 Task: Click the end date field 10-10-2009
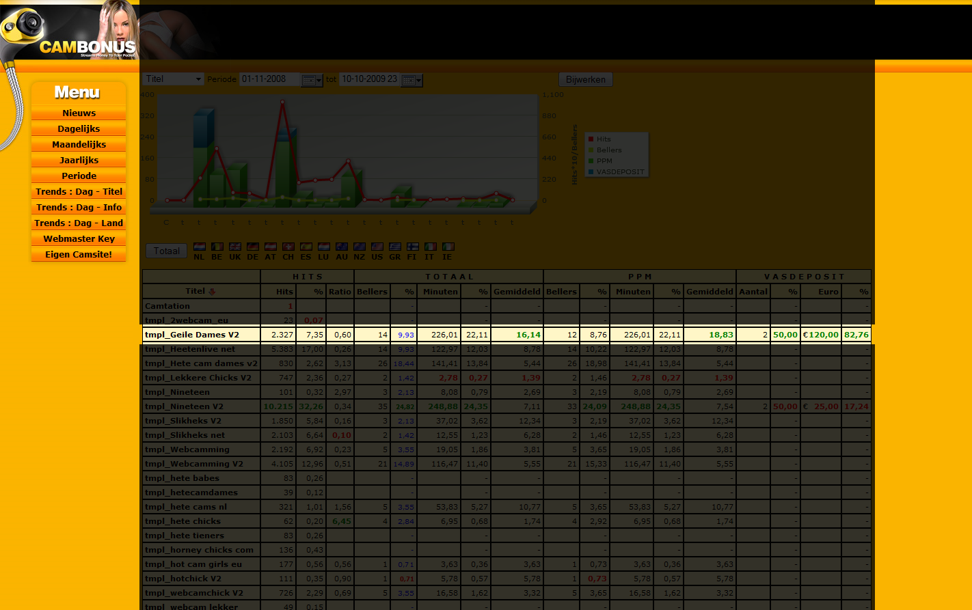coord(369,79)
